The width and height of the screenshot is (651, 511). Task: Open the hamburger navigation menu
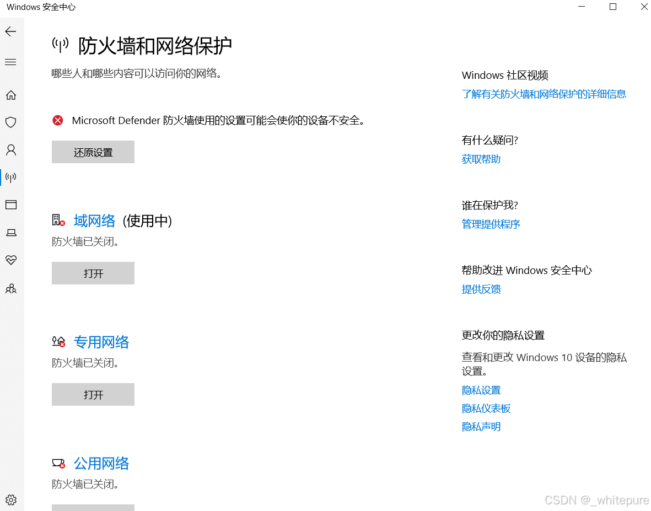point(11,62)
